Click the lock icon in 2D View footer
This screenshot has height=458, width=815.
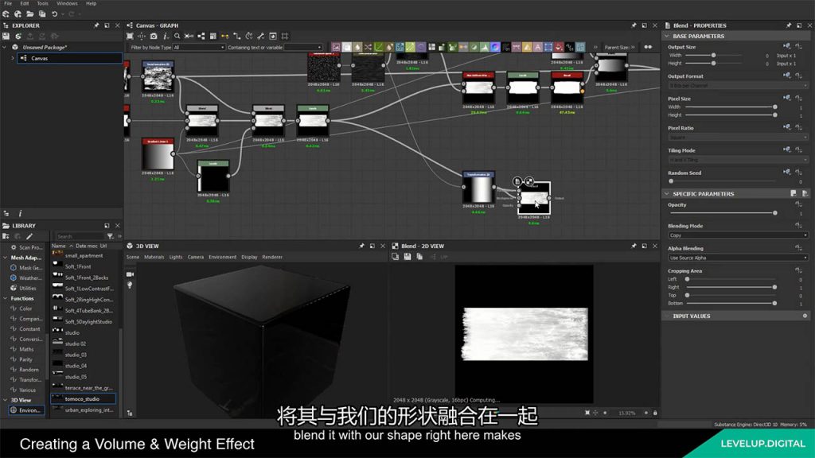[655, 413]
